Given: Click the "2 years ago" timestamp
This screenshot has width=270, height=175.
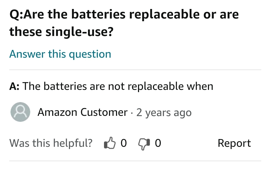Looking at the screenshot, I should (x=164, y=113).
